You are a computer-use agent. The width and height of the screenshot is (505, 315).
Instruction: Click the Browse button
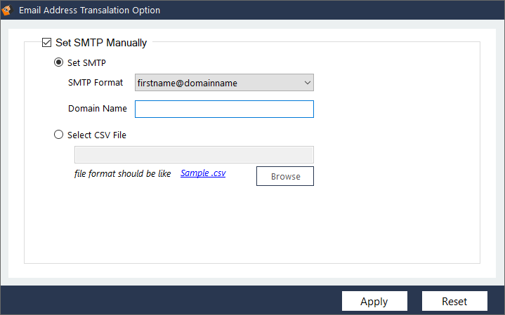coord(285,176)
